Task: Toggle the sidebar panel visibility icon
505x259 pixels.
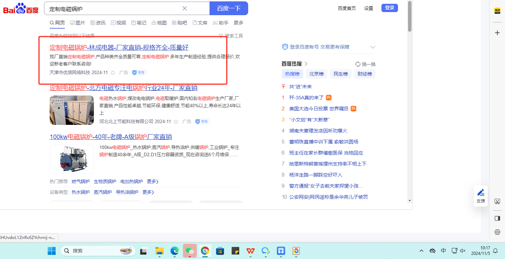Action: pyautogui.click(x=497, y=218)
